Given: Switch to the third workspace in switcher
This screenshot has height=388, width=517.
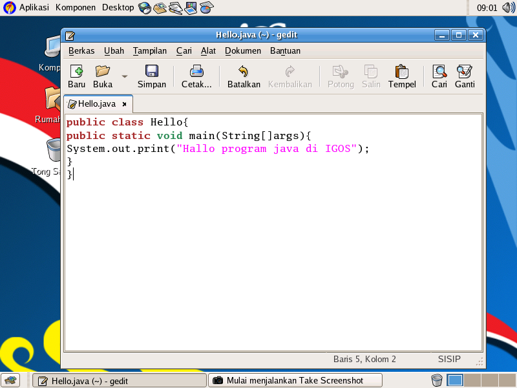Looking at the screenshot, I should coord(490,380).
